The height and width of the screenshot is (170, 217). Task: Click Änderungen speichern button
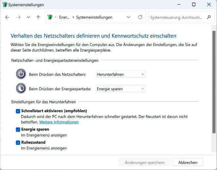tap(145, 162)
